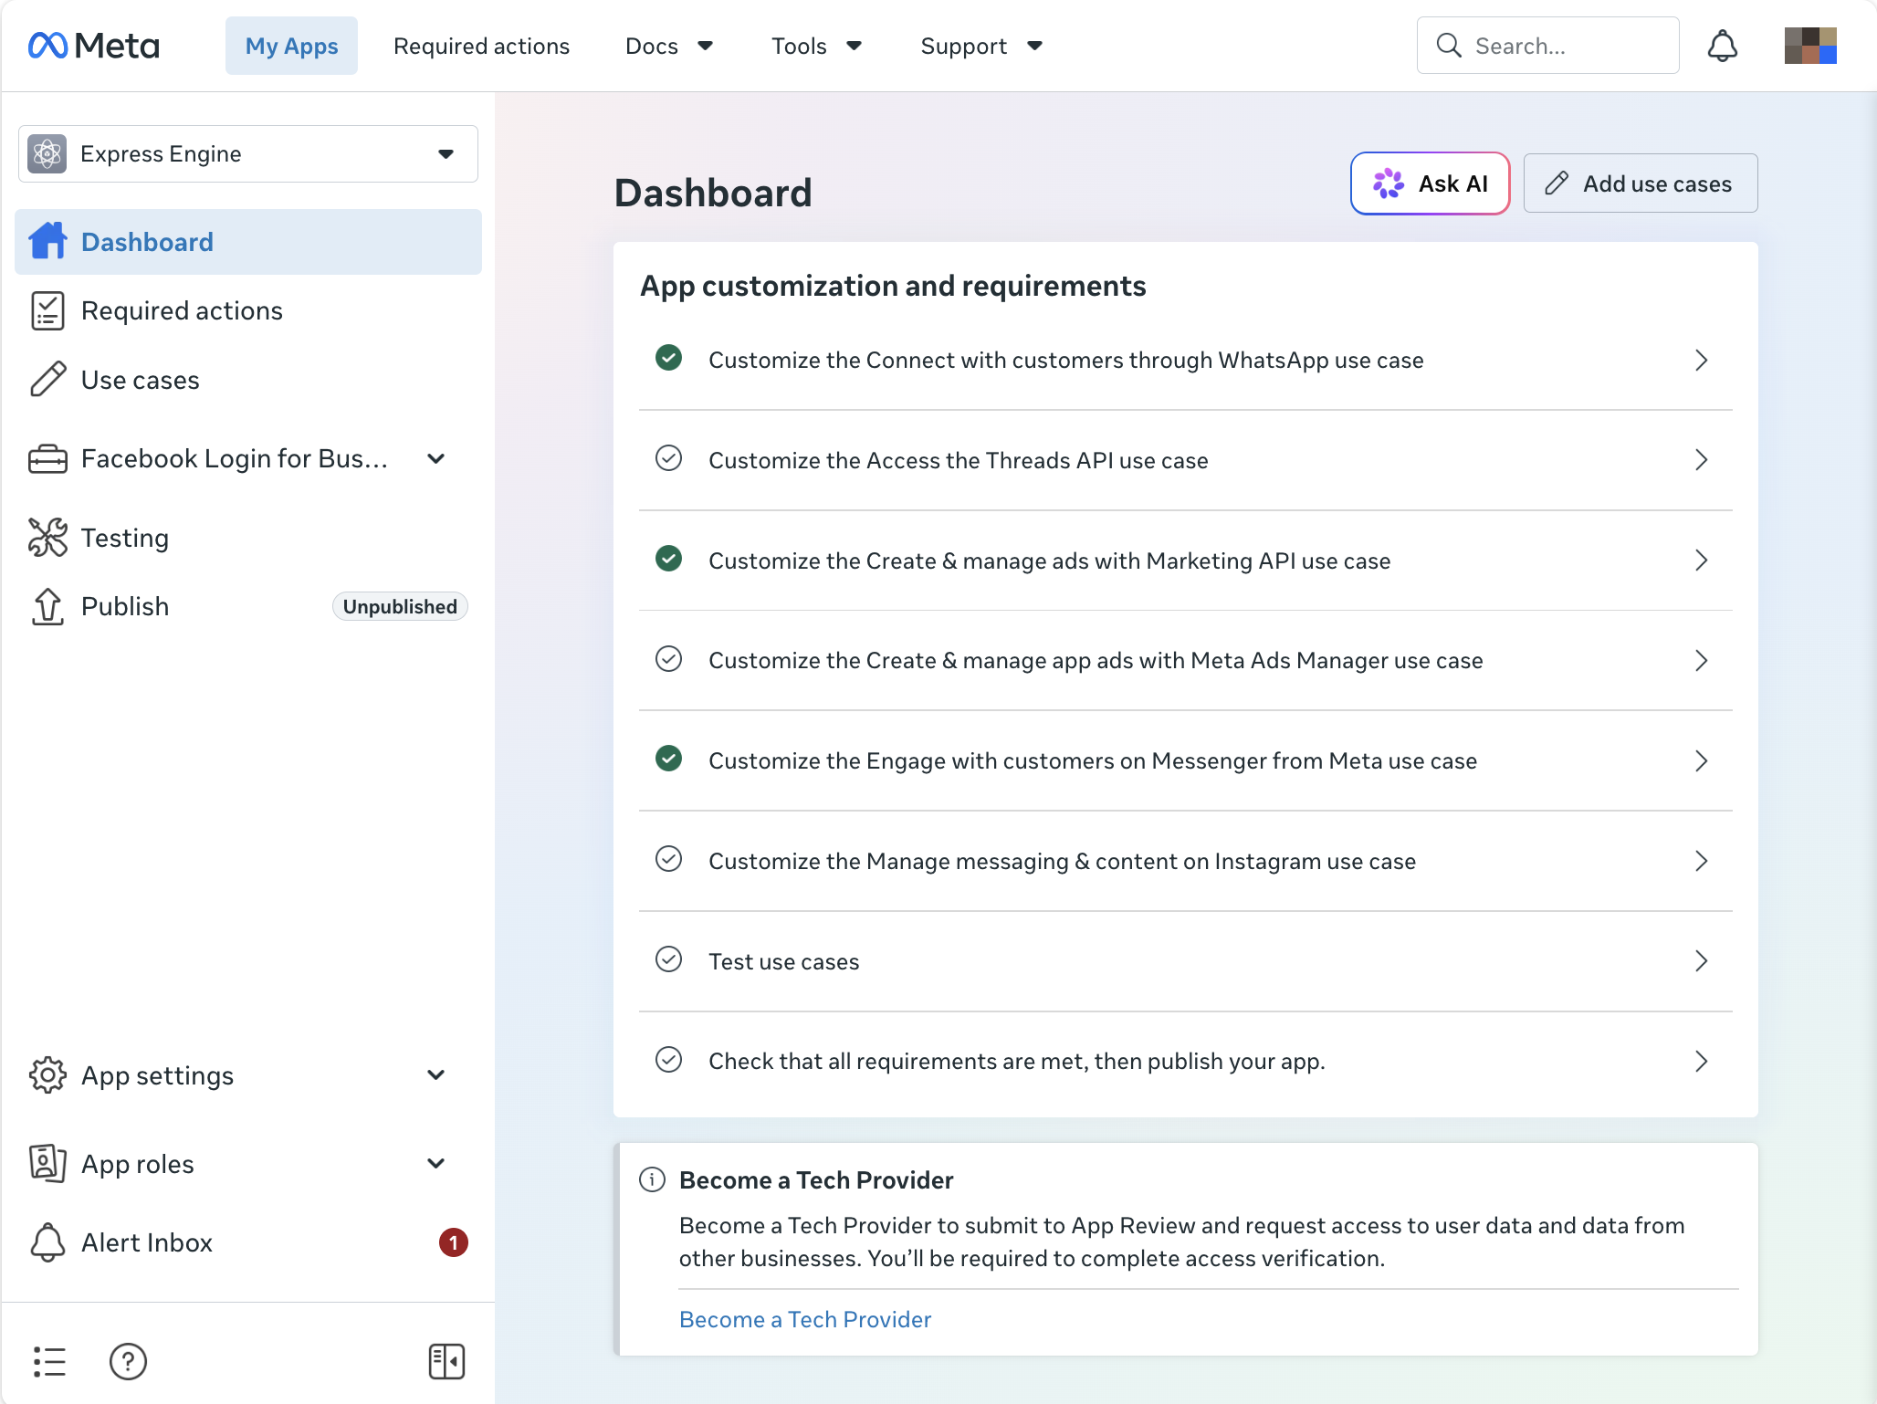
Task: Open Marketing API use case row arrow
Action: [1702, 561]
